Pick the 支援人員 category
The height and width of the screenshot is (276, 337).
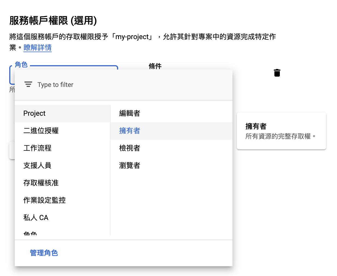(63, 165)
